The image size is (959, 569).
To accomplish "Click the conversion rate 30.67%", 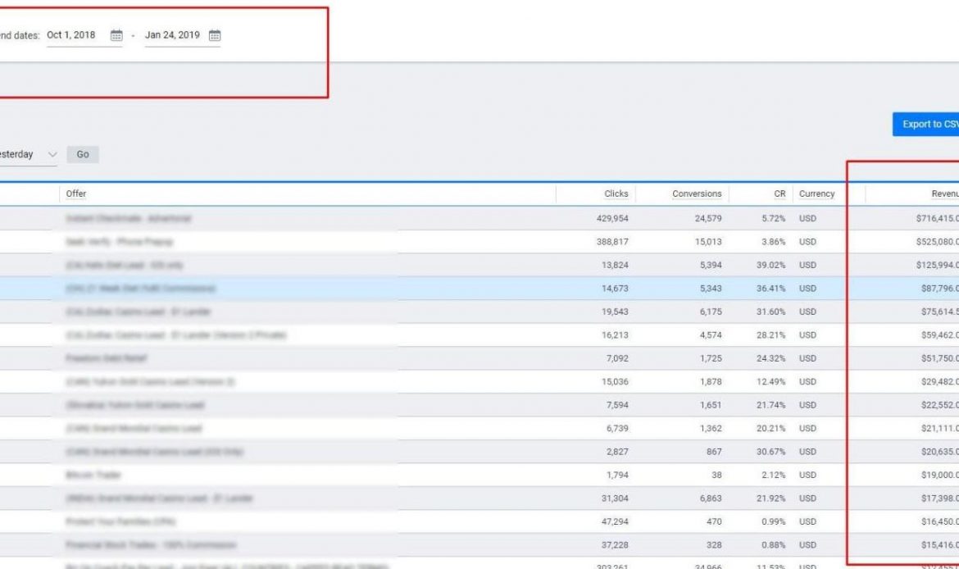I will (771, 452).
